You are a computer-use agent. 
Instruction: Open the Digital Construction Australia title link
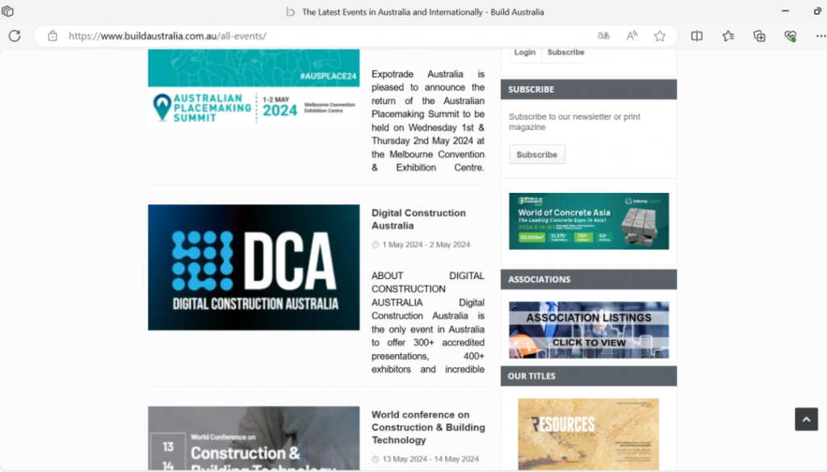click(x=418, y=219)
